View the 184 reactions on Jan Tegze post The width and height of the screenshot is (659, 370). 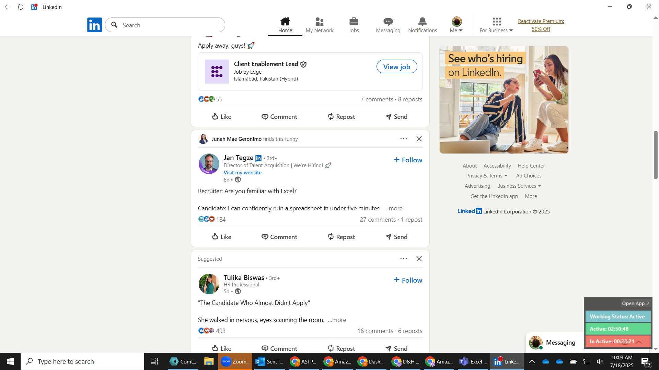212,220
